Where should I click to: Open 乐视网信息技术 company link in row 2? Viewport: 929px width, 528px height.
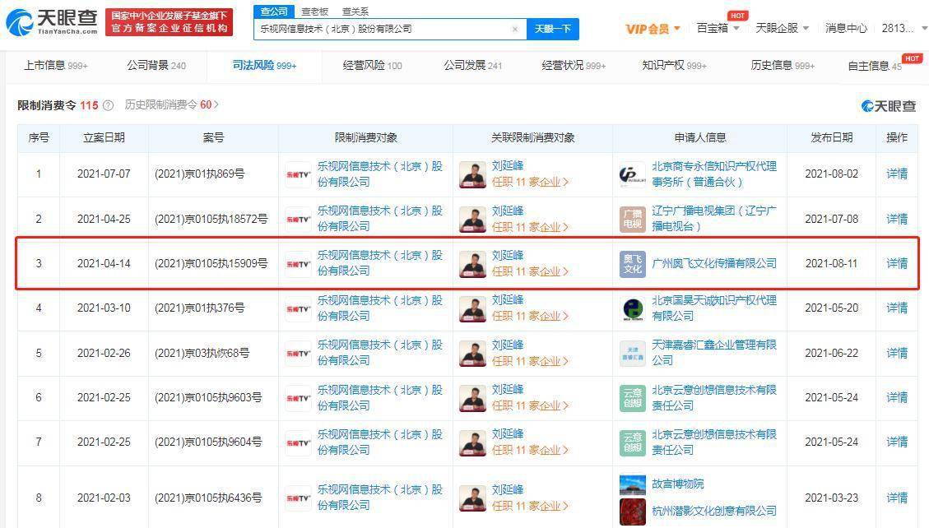(x=380, y=219)
